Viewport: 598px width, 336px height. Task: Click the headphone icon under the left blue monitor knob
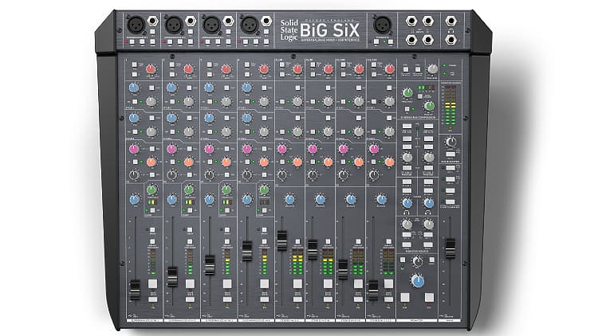coord(407,213)
